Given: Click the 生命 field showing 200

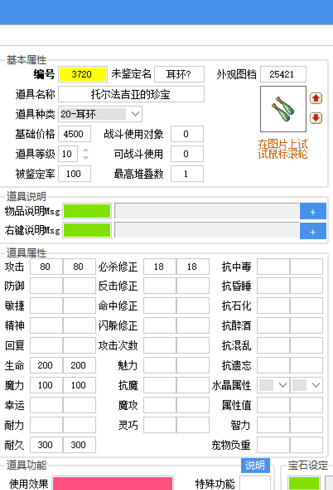Looking at the screenshot, I should click(x=46, y=365).
